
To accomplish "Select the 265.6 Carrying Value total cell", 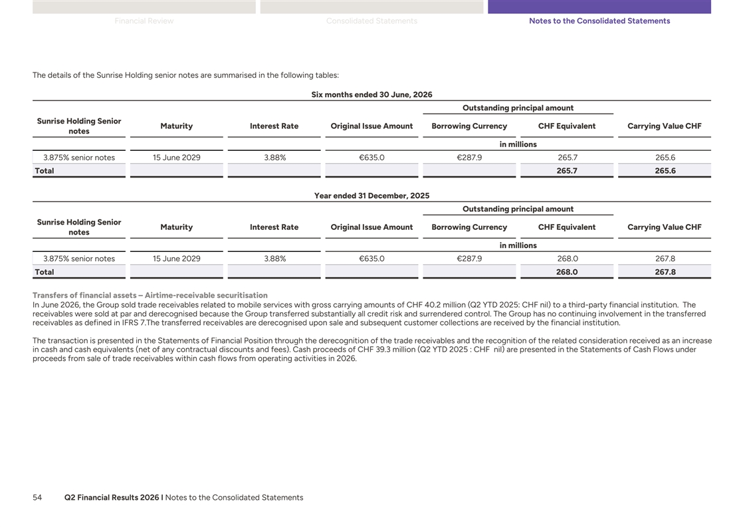I will tap(665, 171).
